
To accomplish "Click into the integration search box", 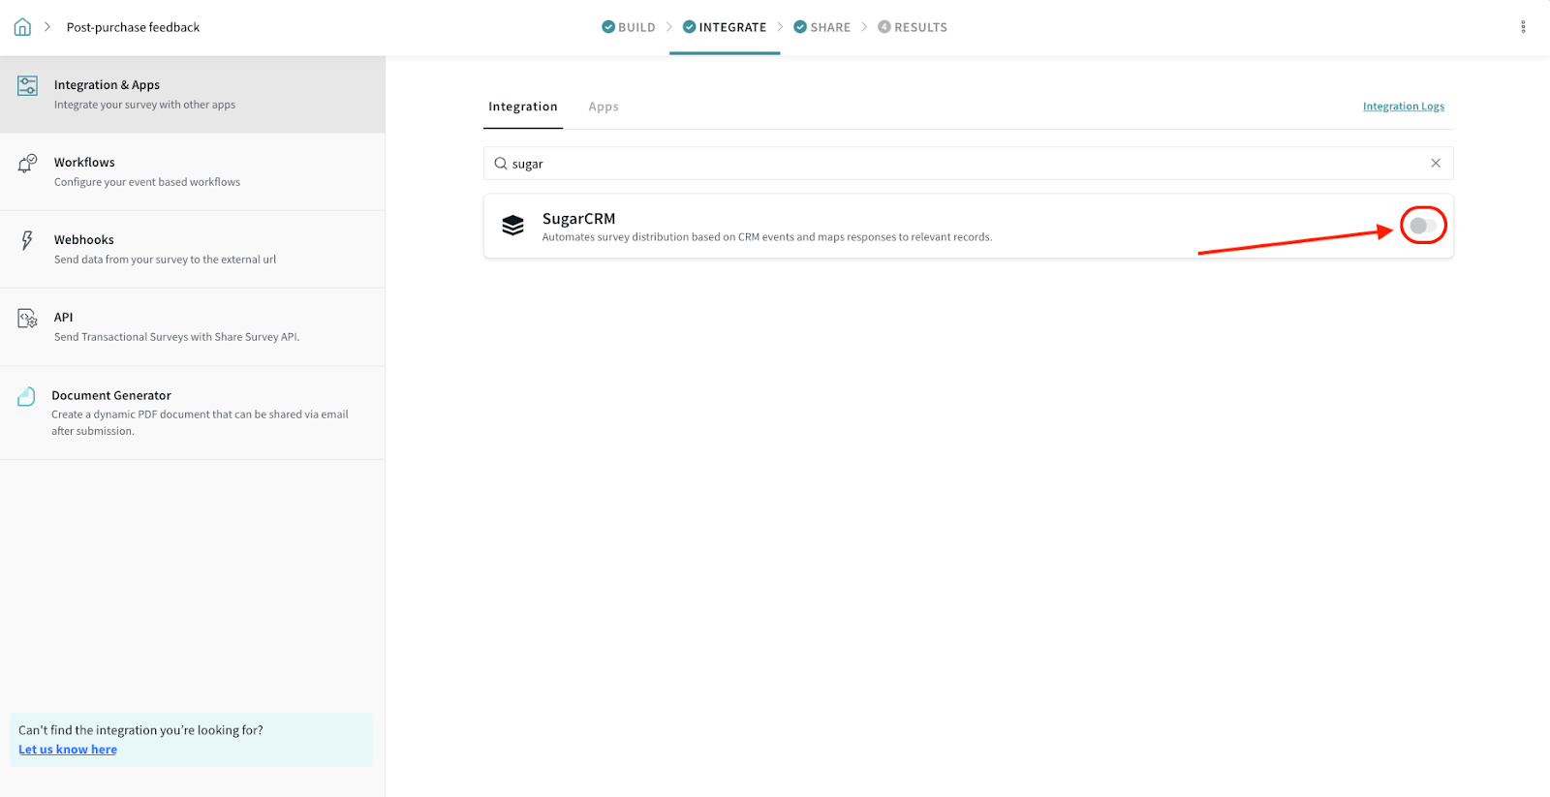I will pyautogui.click(x=969, y=164).
